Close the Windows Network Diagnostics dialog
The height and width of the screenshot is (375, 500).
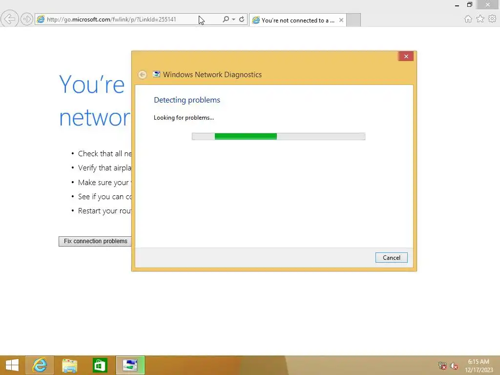406,57
